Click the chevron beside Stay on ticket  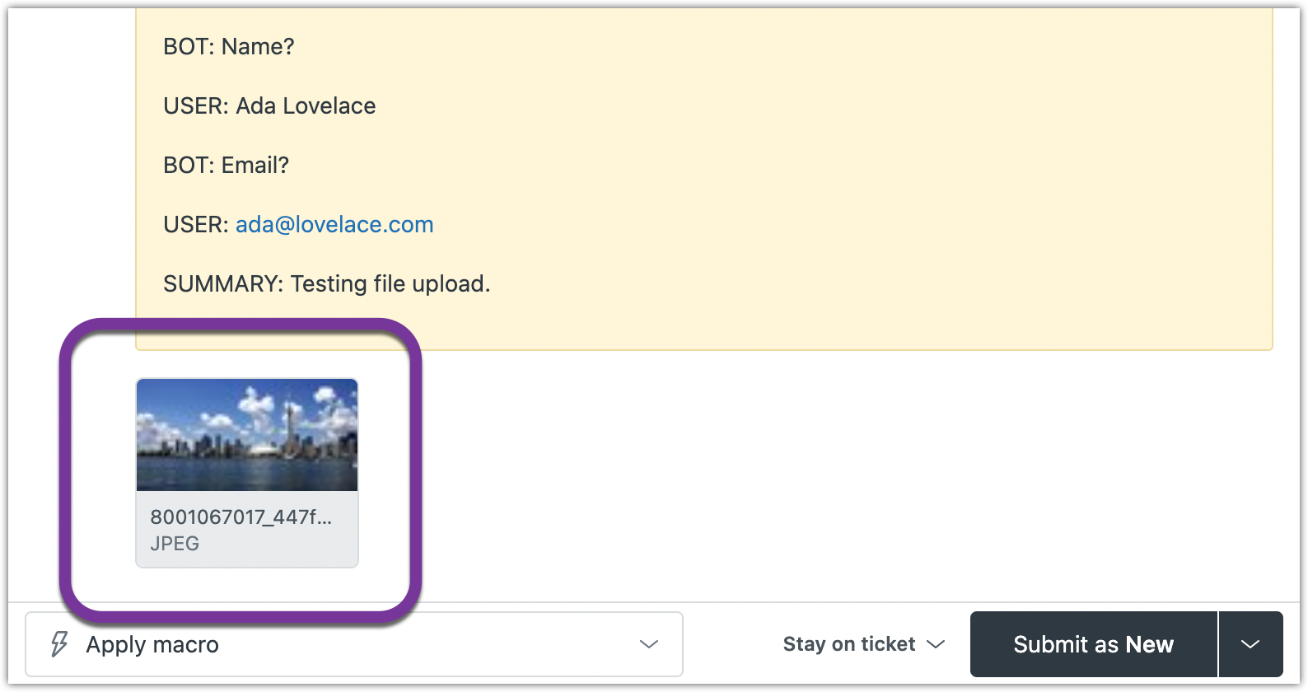coord(936,644)
